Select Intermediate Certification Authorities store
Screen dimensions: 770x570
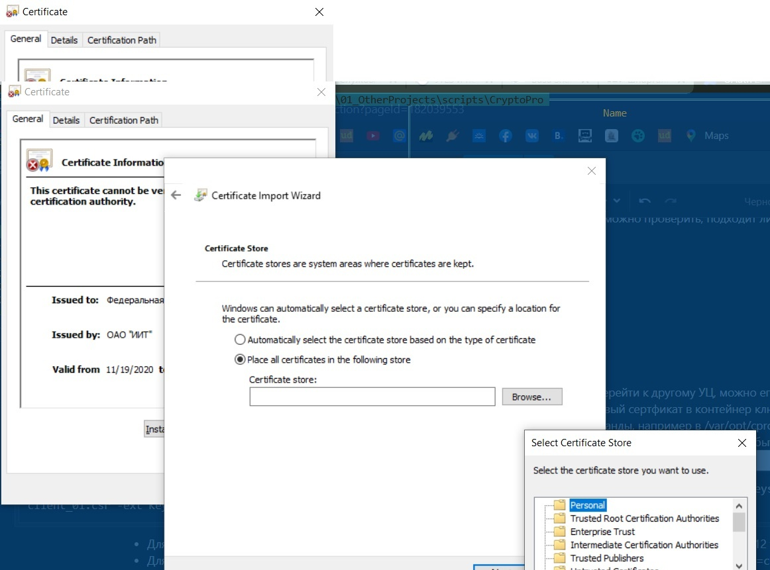click(643, 545)
